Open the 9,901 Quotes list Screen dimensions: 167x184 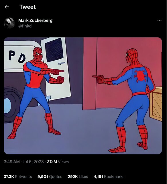click(50, 177)
